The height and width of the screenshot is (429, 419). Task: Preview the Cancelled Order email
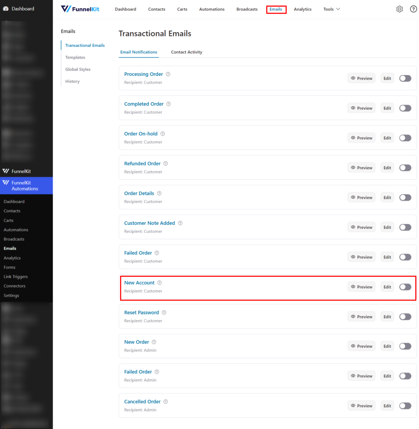pos(361,406)
